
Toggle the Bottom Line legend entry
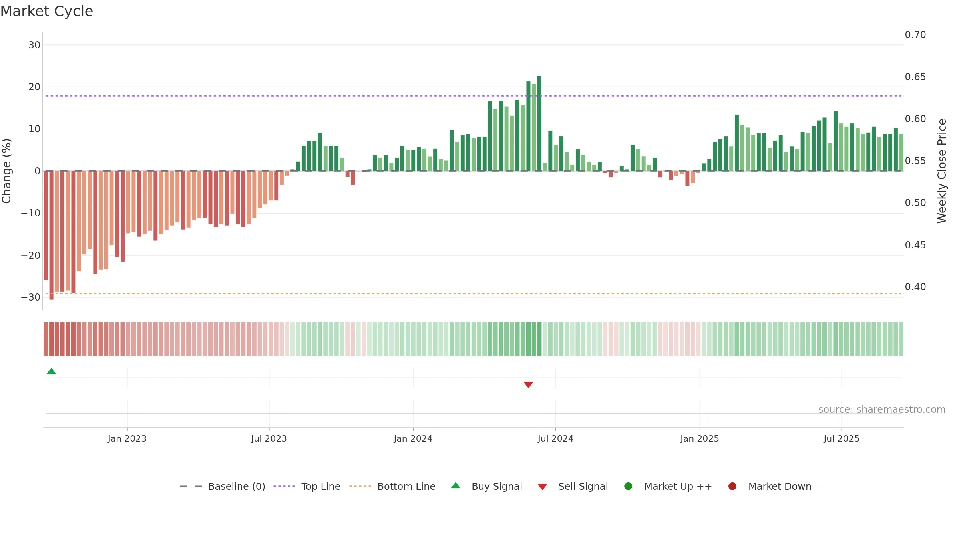[392, 486]
